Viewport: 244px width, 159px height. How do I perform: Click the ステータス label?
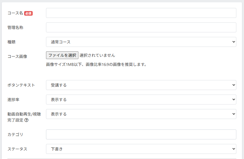pyautogui.click(x=17, y=149)
